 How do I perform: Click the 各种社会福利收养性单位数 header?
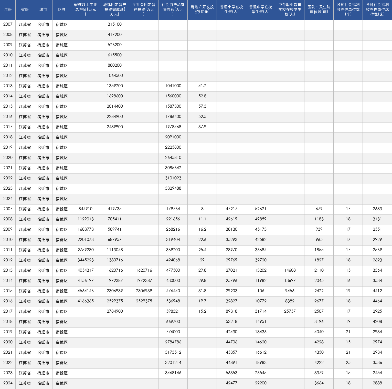(x=348, y=10)
